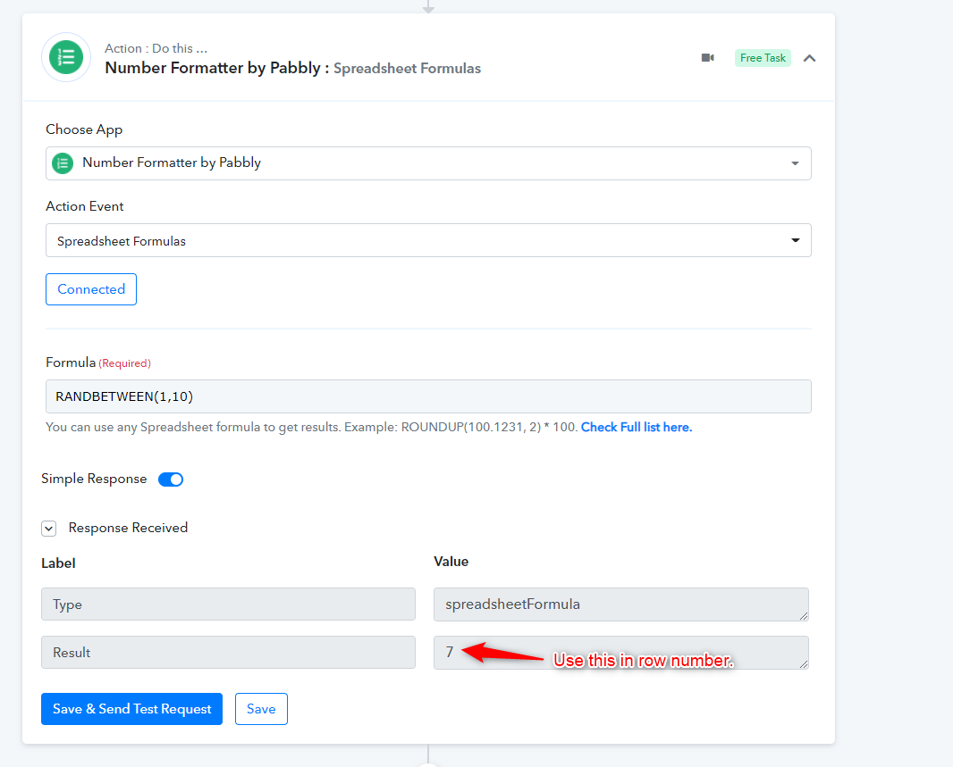Click the Result value field showing 7
Image resolution: width=953 pixels, height=767 pixels.
point(621,653)
